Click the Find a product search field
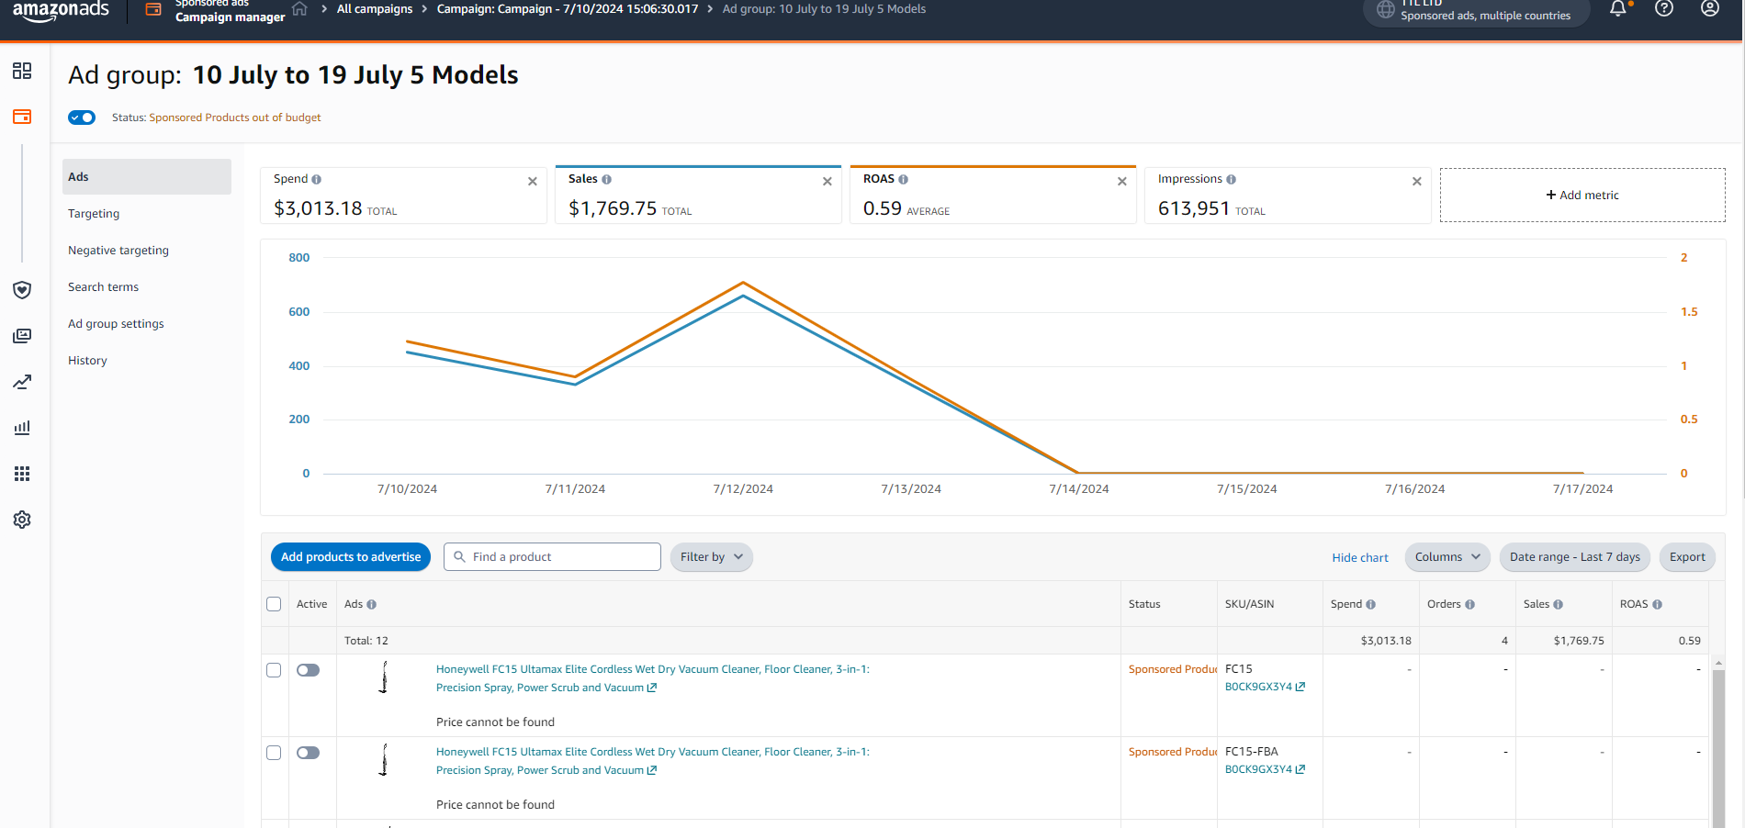Viewport: 1745px width, 828px height. [552, 557]
